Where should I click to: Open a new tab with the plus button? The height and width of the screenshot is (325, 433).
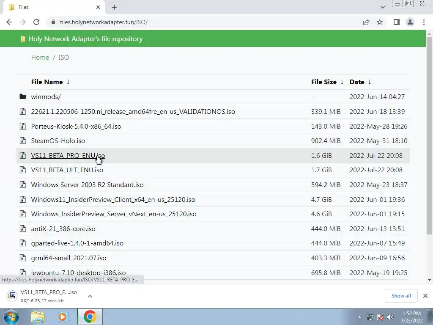pyautogui.click(x=114, y=7)
